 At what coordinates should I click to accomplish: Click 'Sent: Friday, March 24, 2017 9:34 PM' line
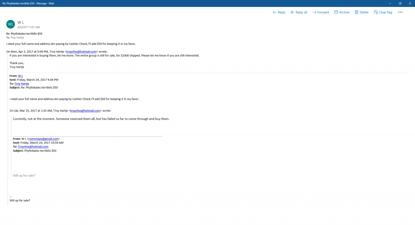point(34,80)
